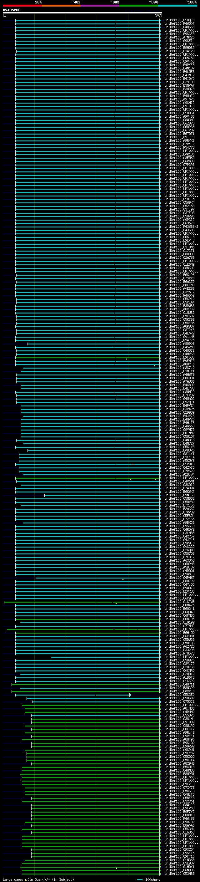Image resolution: width=200 pixels, height=882 pixels.
Task: Select hit label UniRef100_A2DIW4
Action: (179, 475)
